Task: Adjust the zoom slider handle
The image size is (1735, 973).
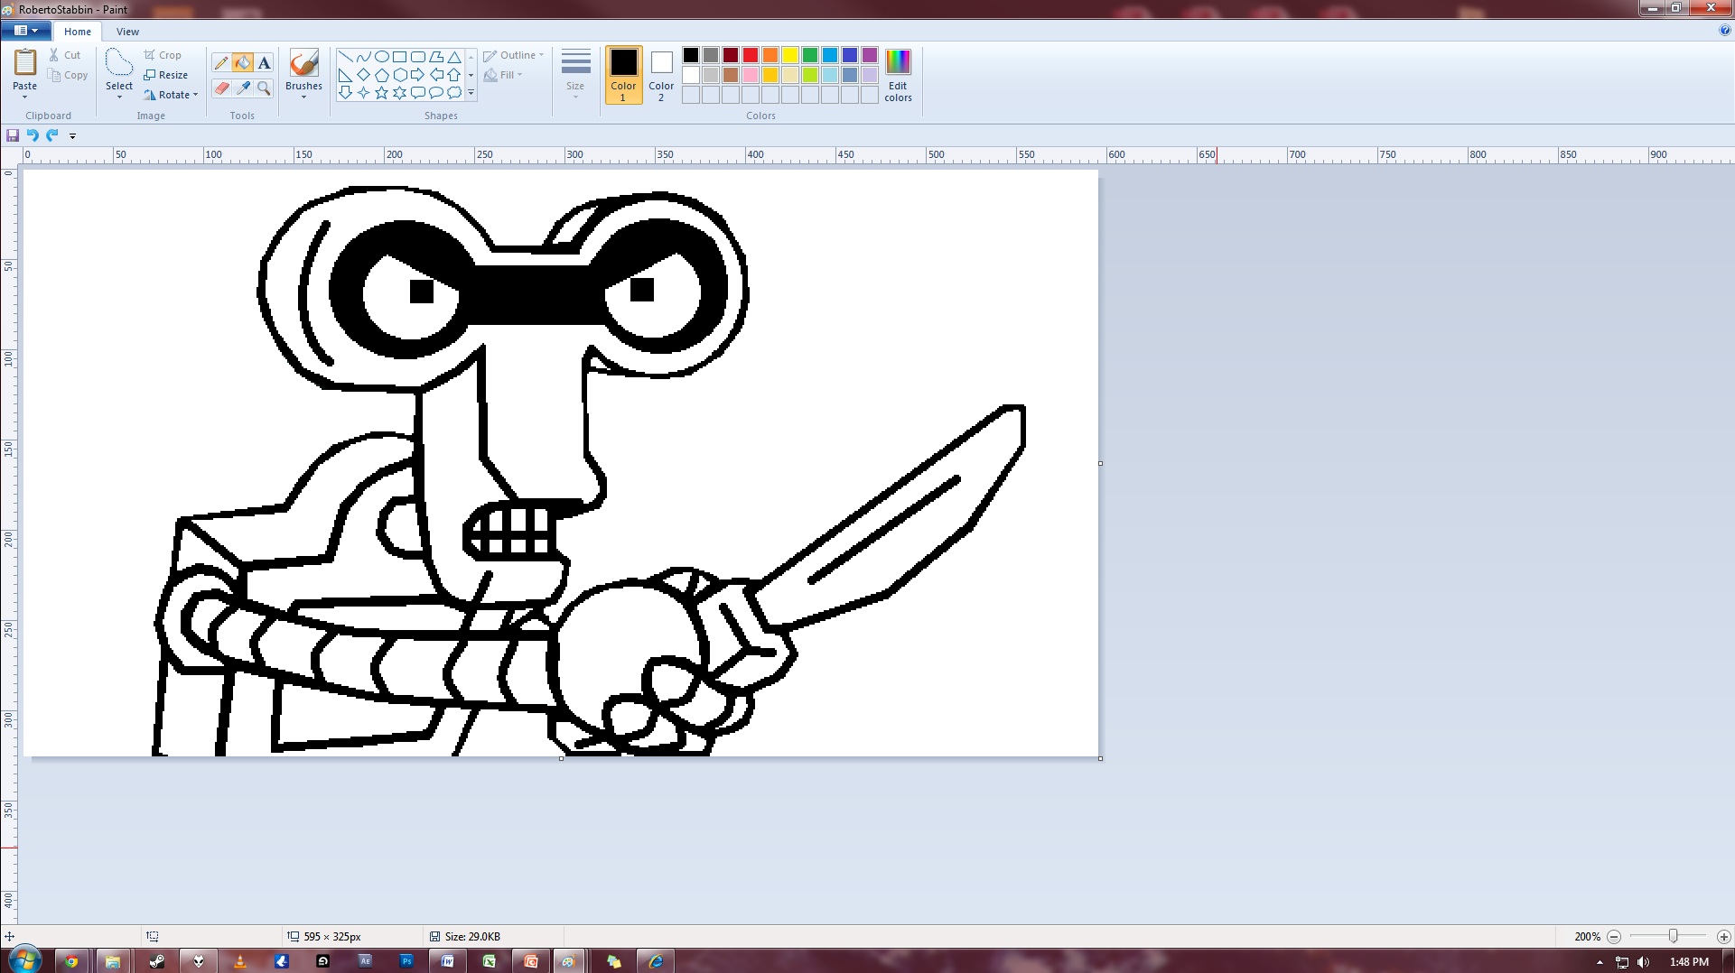Action: (x=1673, y=936)
